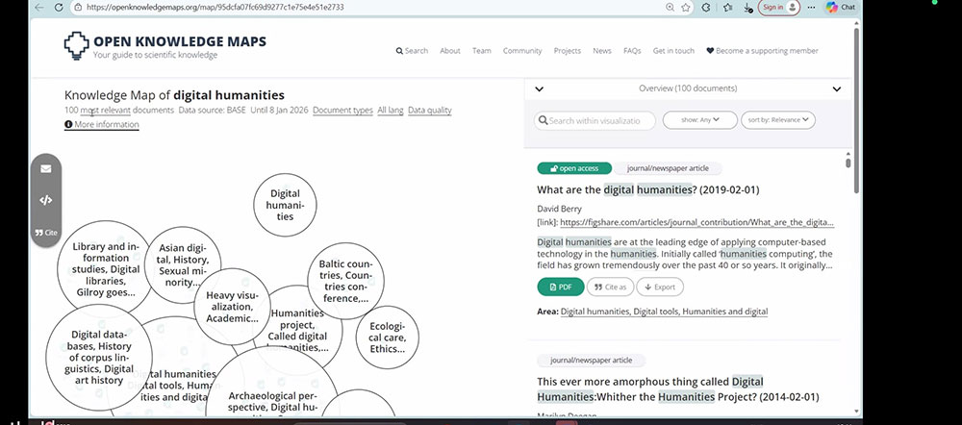Click the Open Knowledge Maps logo
The height and width of the screenshot is (425, 962).
(x=165, y=46)
